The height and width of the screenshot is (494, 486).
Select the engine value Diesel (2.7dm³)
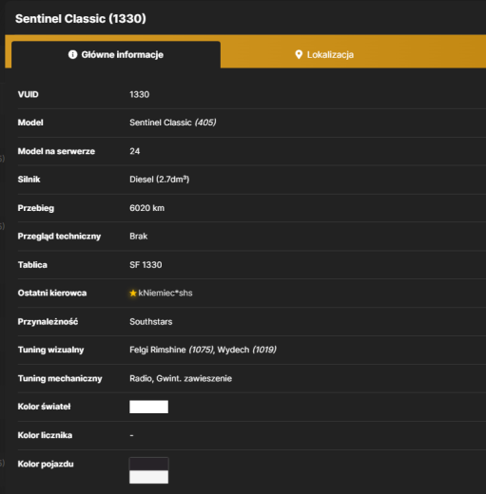pyautogui.click(x=159, y=180)
